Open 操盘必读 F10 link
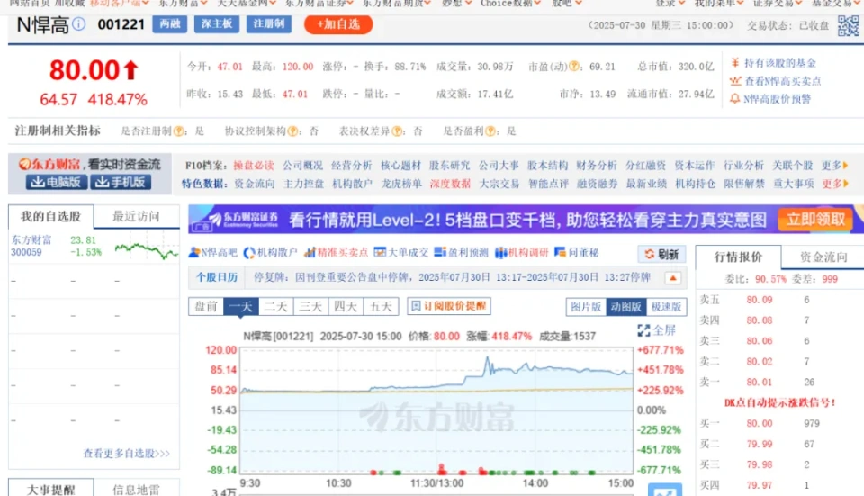This screenshot has height=496, width=864. [x=254, y=166]
